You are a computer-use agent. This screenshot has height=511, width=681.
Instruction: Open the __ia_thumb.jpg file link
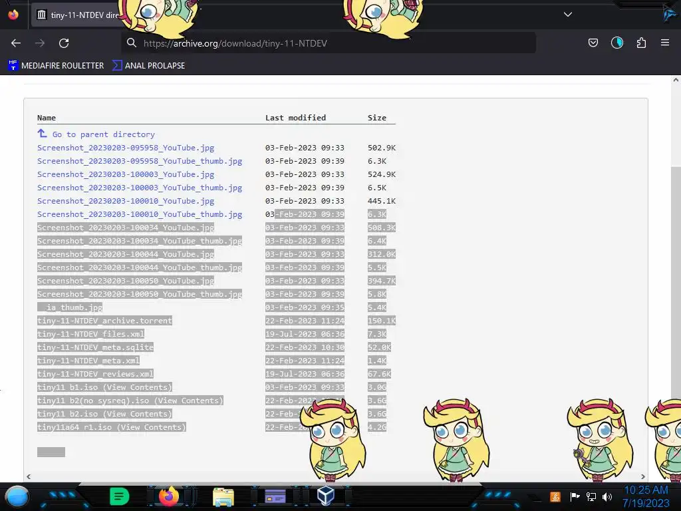coord(70,307)
